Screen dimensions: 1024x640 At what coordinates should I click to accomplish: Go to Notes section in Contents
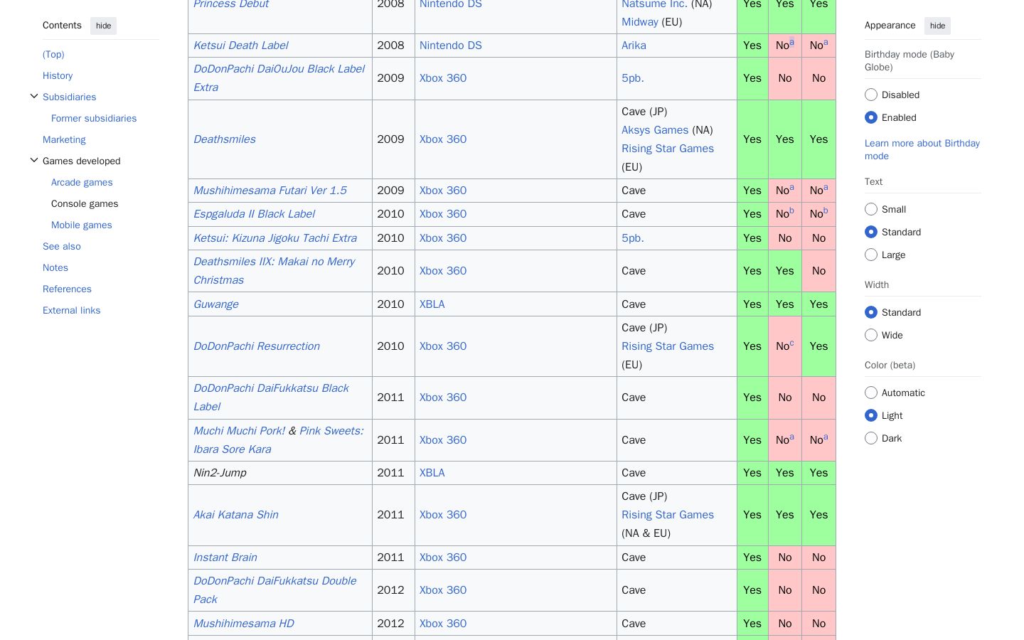(x=55, y=267)
